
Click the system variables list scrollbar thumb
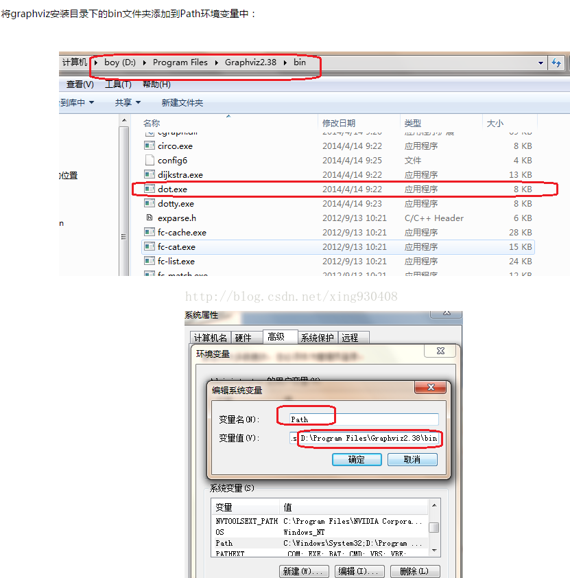[434, 527]
